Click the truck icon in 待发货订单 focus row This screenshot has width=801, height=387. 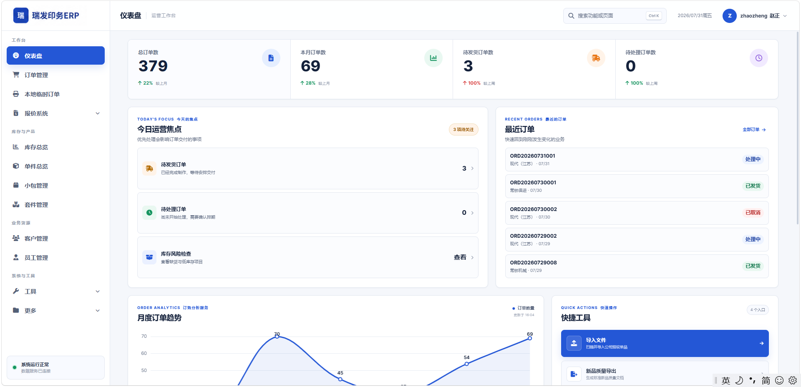[x=149, y=168]
